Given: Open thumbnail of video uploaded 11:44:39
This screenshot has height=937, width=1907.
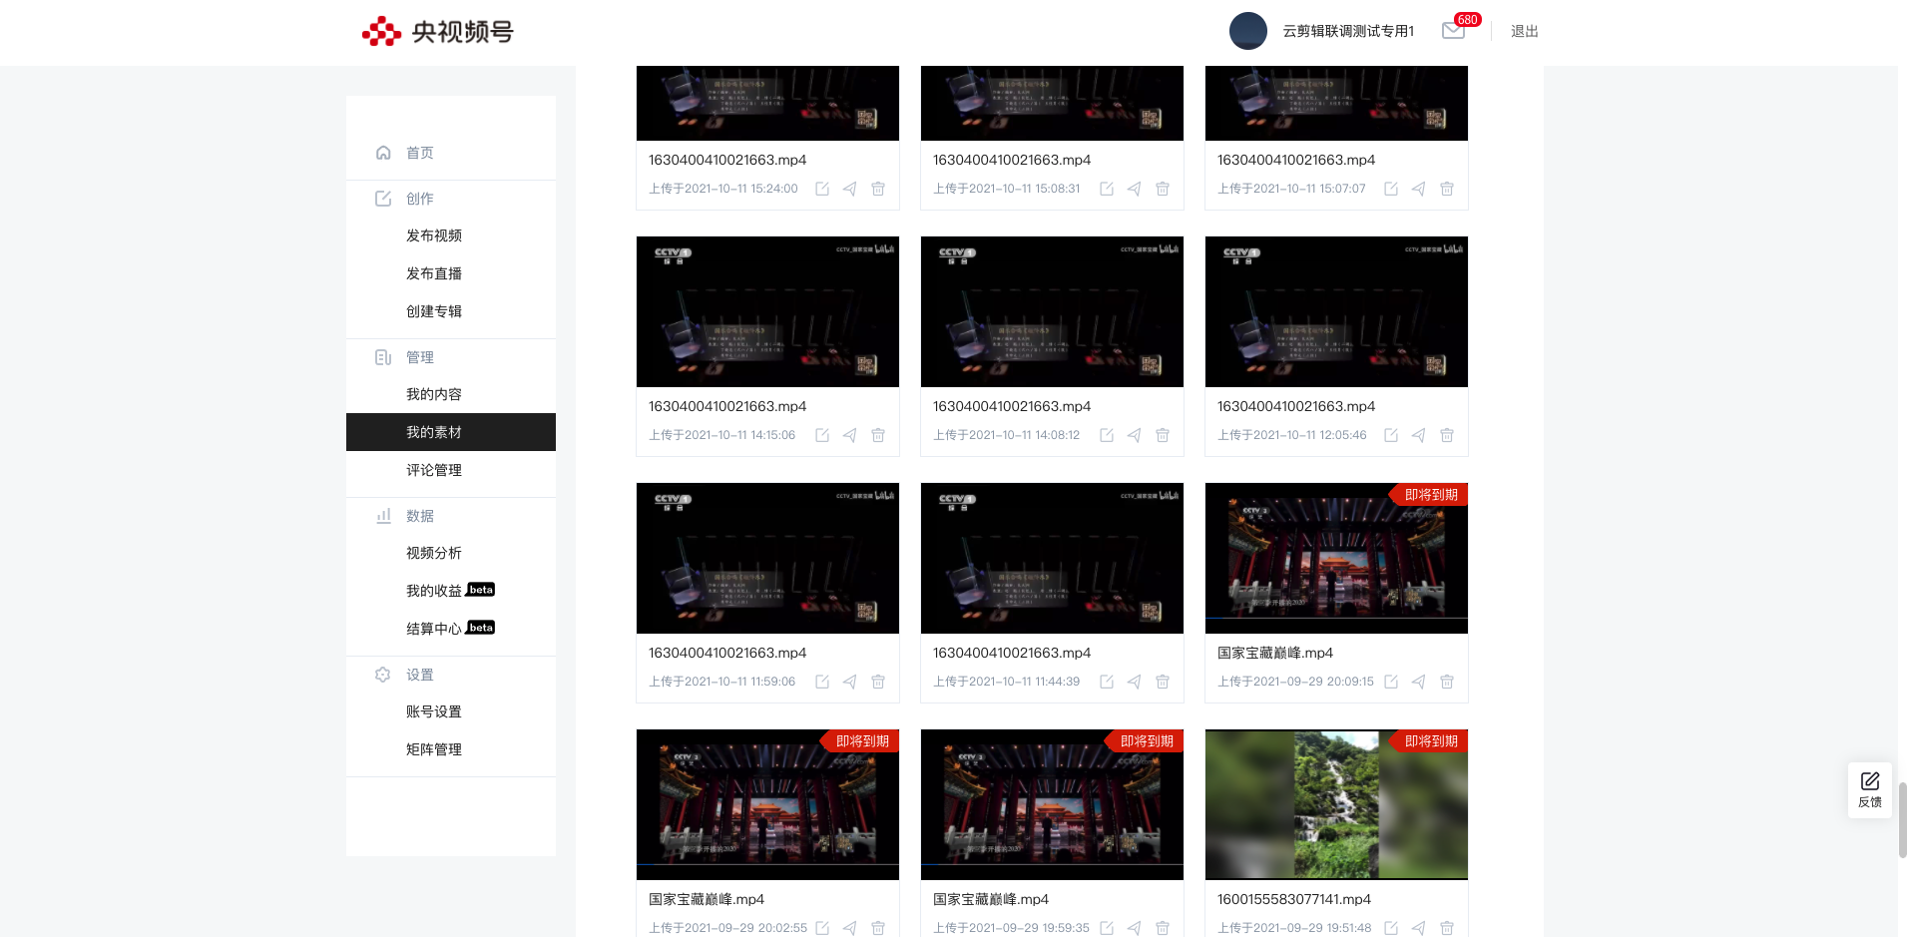Looking at the screenshot, I should 1052,558.
